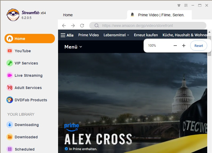Open Amazon Alle hamburger icon
This screenshot has height=153, width=212.
pos(63,35)
